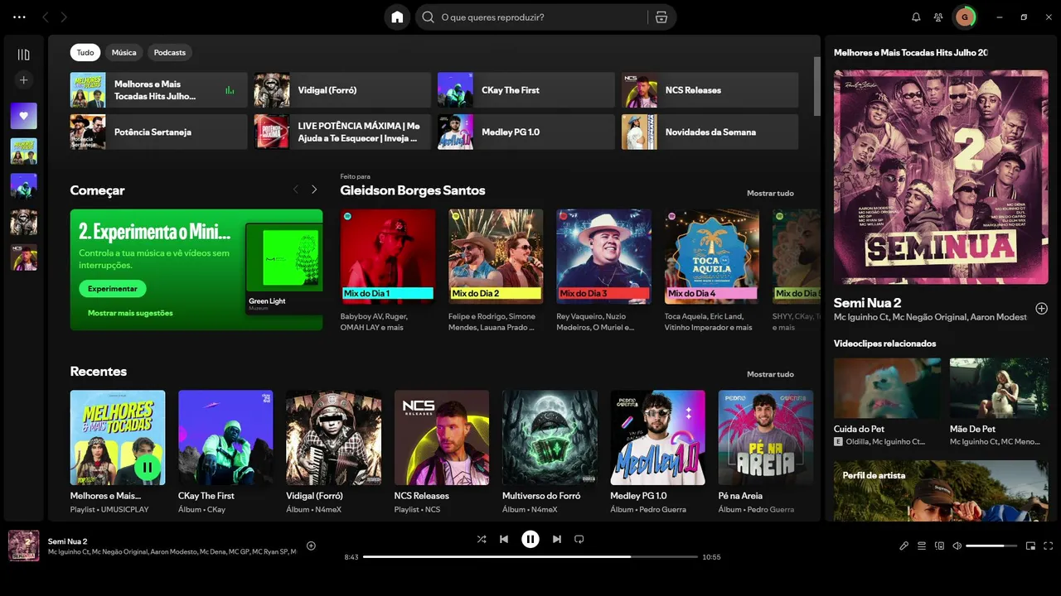Open the Mix do Dia 3 cover
This screenshot has height=596, width=1061.
[603, 257]
